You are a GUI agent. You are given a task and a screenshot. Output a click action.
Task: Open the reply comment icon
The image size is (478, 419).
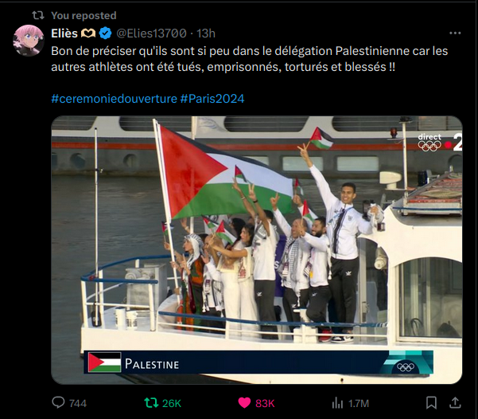[x=58, y=402]
